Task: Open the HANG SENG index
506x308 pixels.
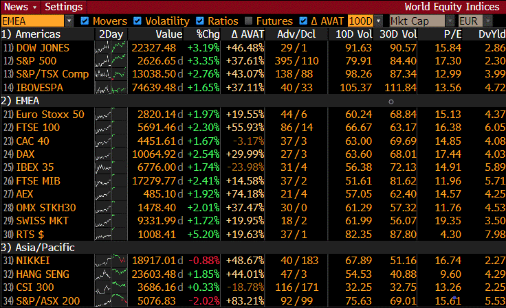Action: [43, 274]
